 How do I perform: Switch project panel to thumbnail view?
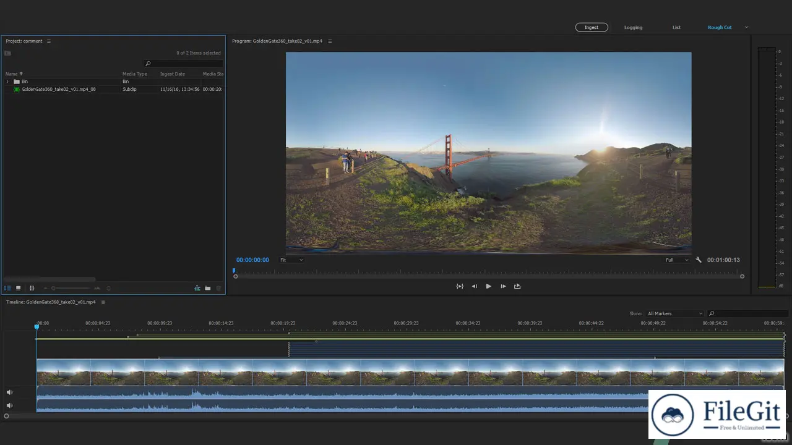point(18,288)
